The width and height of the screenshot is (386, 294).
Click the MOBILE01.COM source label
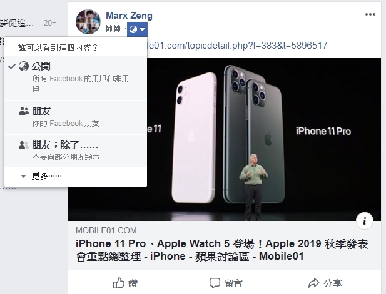[x=106, y=230]
